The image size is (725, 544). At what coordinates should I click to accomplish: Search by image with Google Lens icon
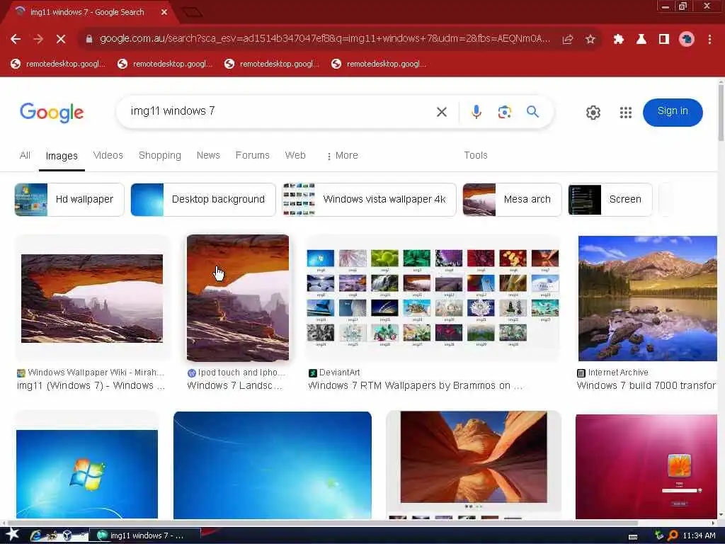pyautogui.click(x=504, y=112)
